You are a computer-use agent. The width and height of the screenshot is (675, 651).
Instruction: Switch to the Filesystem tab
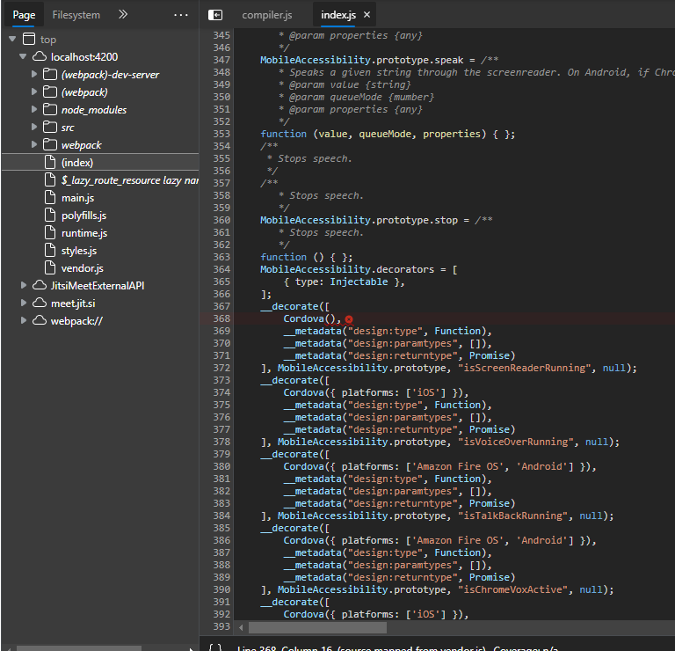(76, 15)
